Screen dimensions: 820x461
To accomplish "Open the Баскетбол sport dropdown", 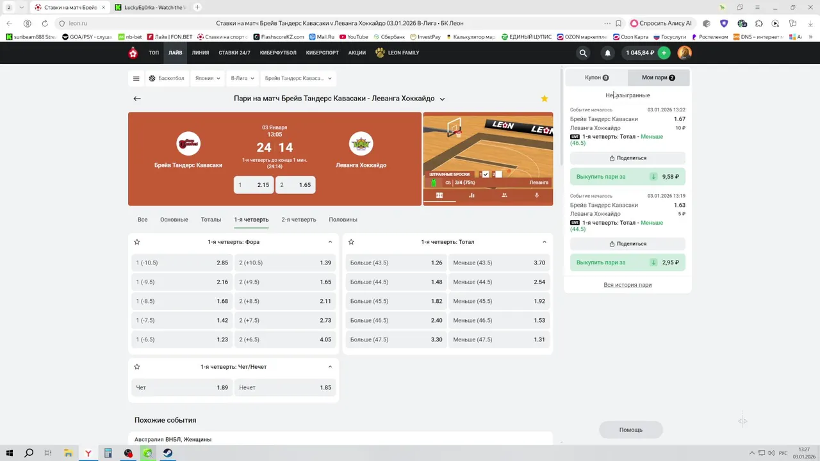I will pos(167,79).
